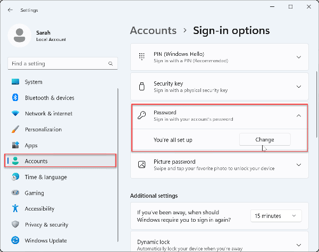Click the Picture password image icon
The height and width of the screenshot is (252, 319).
point(141,165)
